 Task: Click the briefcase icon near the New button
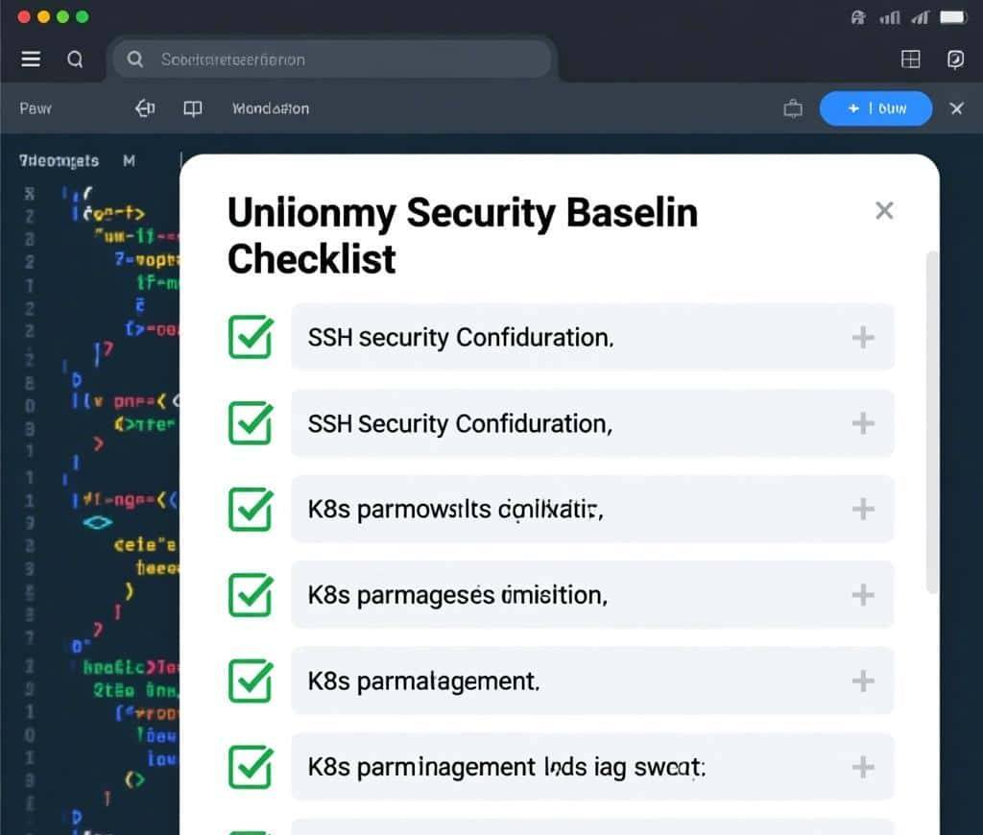coord(792,108)
